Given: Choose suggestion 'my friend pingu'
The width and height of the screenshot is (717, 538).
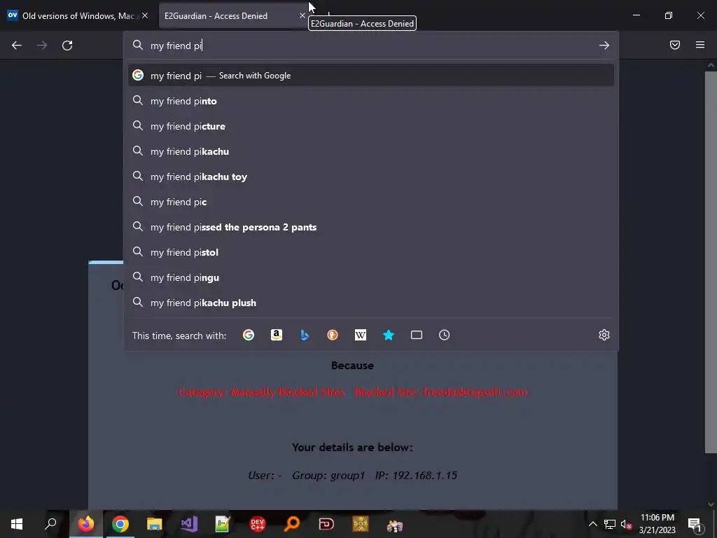Looking at the screenshot, I should pyautogui.click(x=371, y=277).
